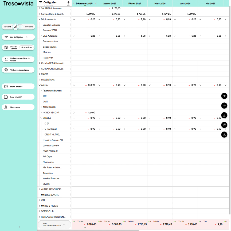231x231 pixels.
Task: Open the Tréso N BASKET folder item
Action: click(18, 97)
